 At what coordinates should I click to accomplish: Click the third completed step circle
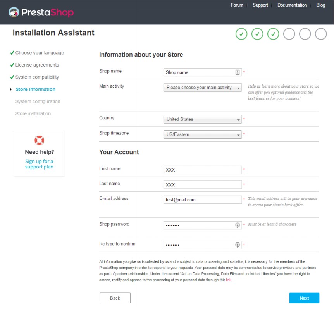[273, 34]
